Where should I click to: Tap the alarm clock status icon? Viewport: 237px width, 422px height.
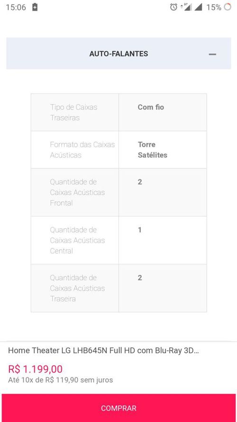click(173, 7)
